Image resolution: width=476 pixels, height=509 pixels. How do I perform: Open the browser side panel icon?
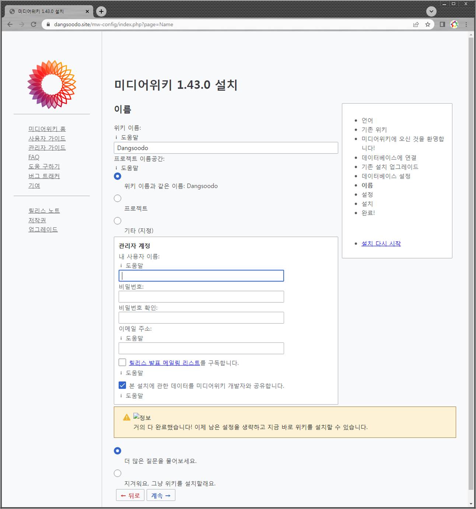click(x=442, y=24)
